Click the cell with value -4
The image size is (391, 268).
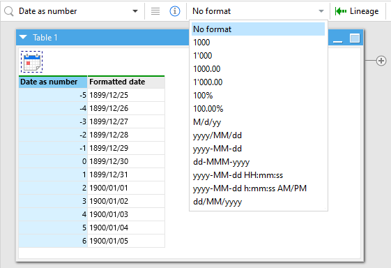pyautogui.click(x=53, y=108)
